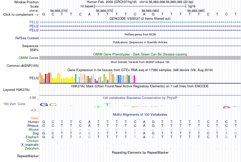Click the 'Human Feb. 2009 (GRCh37/hg19)' header text
The height and width of the screenshot is (162, 241).
pos(112,2)
